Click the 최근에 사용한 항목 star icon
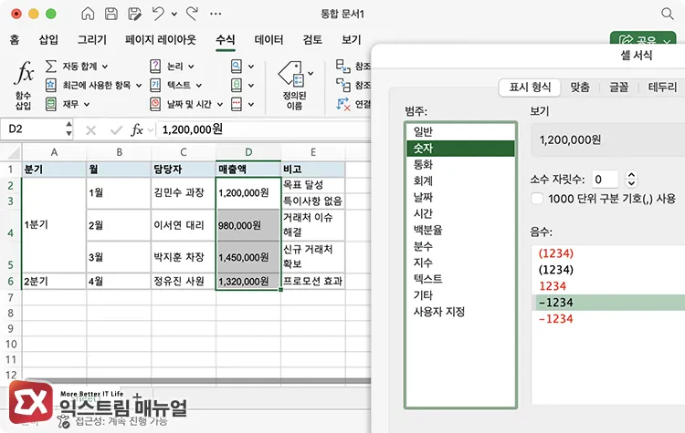685x433 pixels. pyautogui.click(x=50, y=85)
